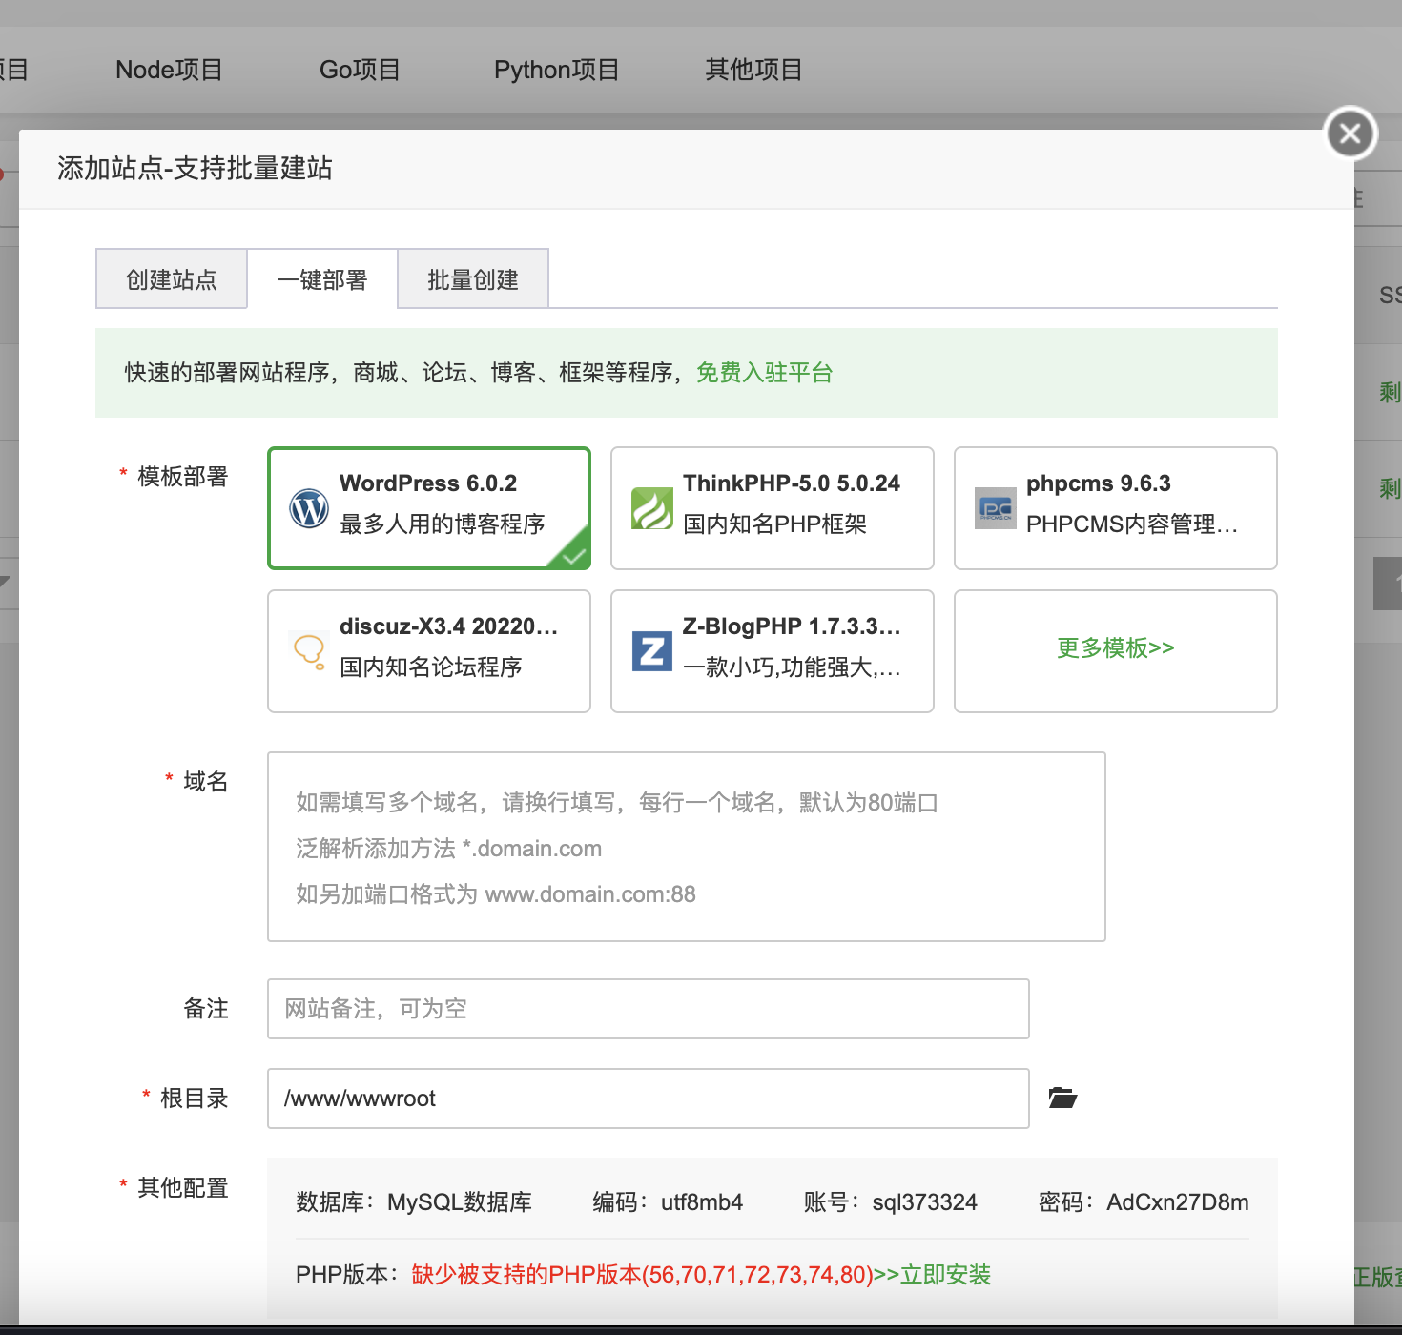Browse root directory with folder icon
The height and width of the screenshot is (1335, 1402).
click(x=1062, y=1098)
